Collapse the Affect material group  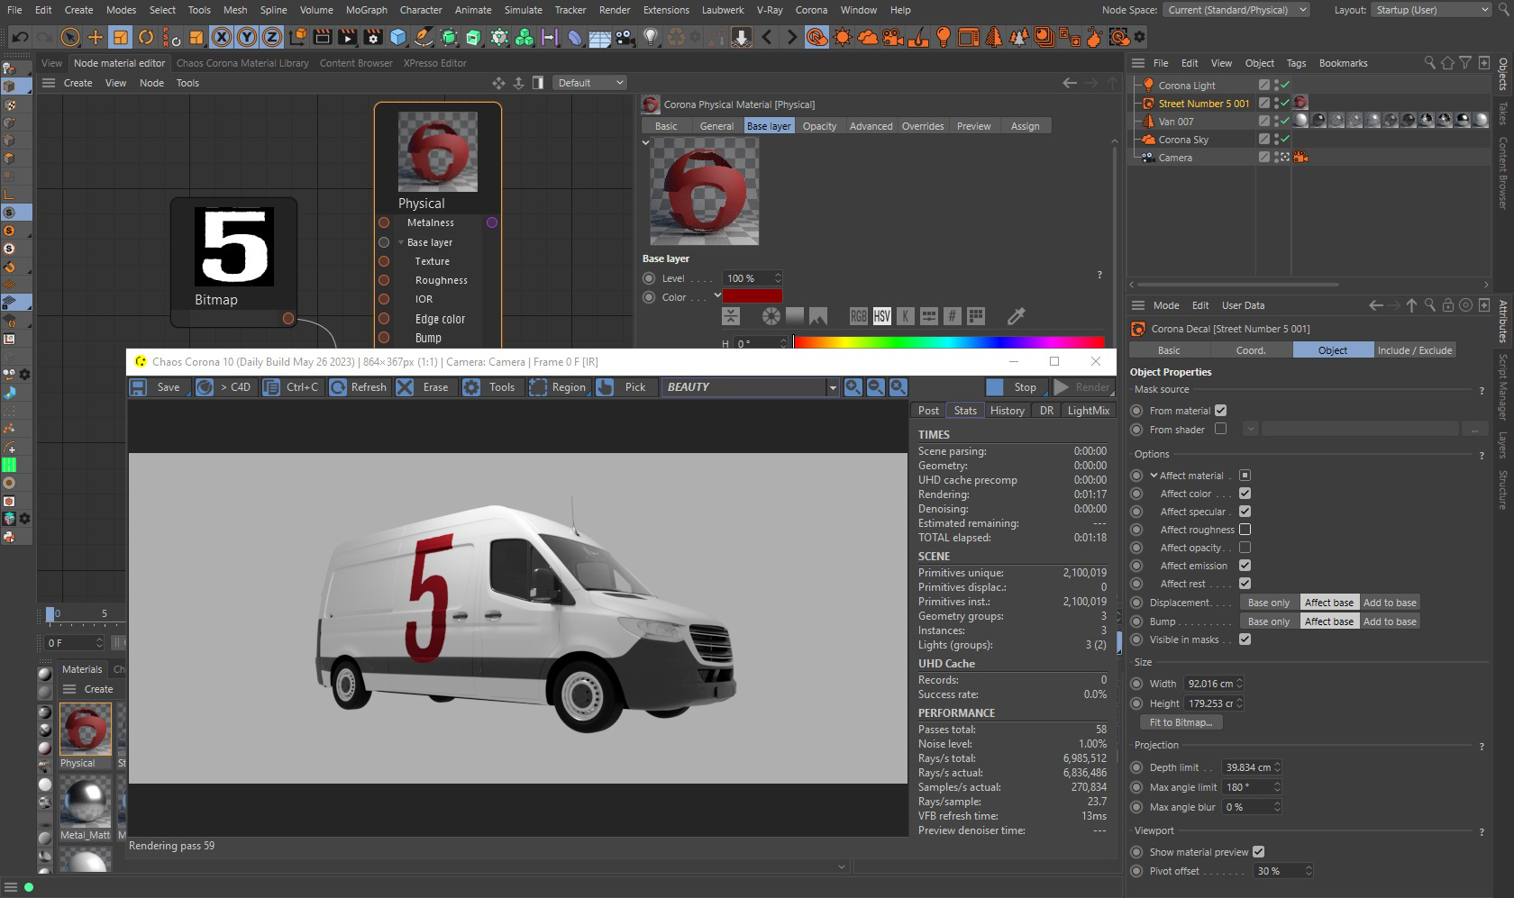1154,476
